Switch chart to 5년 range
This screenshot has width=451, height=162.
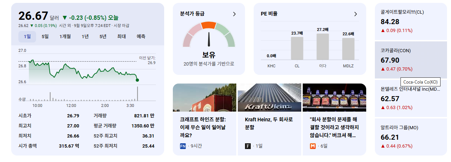103,36
